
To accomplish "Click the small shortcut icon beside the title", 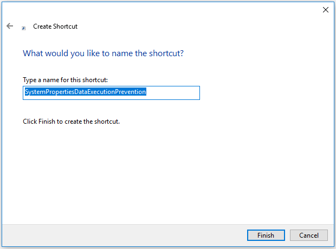I will (23, 28).
